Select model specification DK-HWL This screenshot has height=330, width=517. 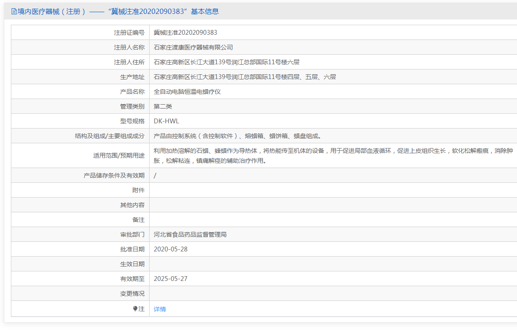[166, 121]
